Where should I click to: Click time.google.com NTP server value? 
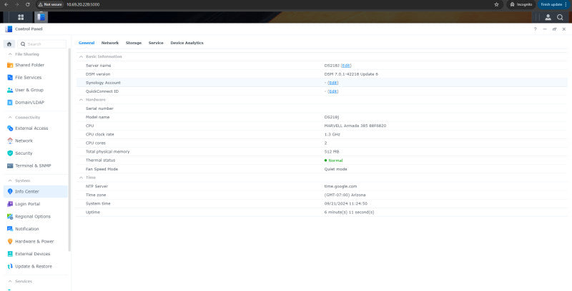pos(340,186)
